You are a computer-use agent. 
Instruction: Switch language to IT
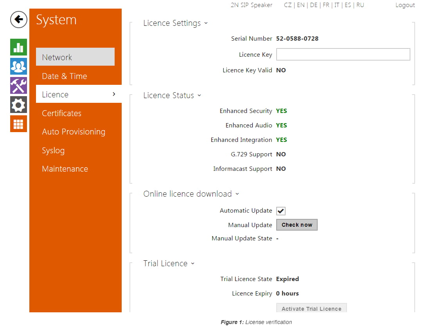337,5
